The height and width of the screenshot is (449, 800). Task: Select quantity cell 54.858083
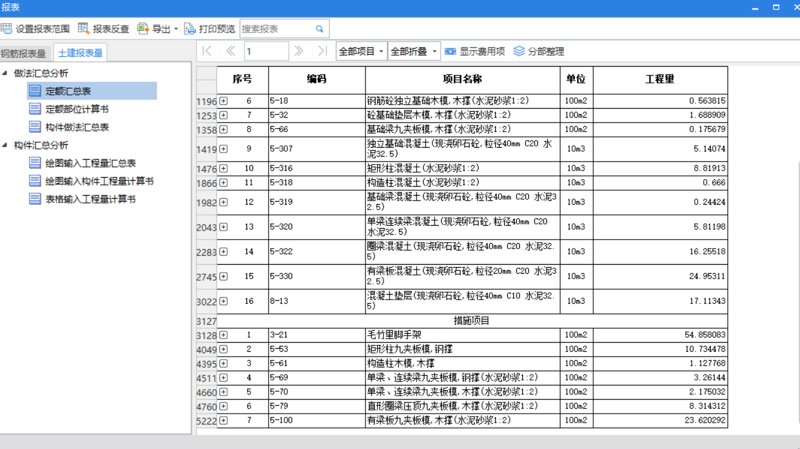660,335
